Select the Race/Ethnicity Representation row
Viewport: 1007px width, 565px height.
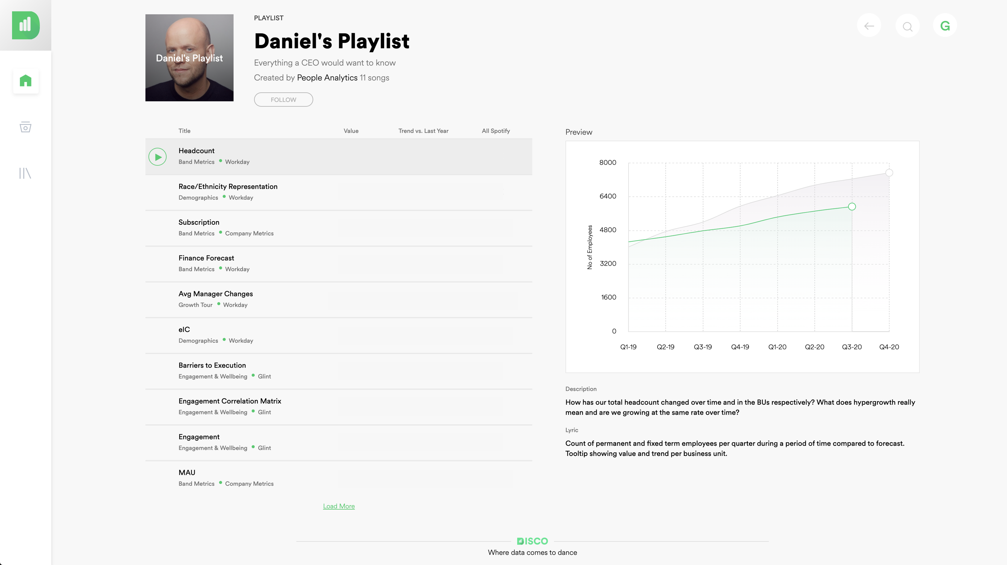339,192
